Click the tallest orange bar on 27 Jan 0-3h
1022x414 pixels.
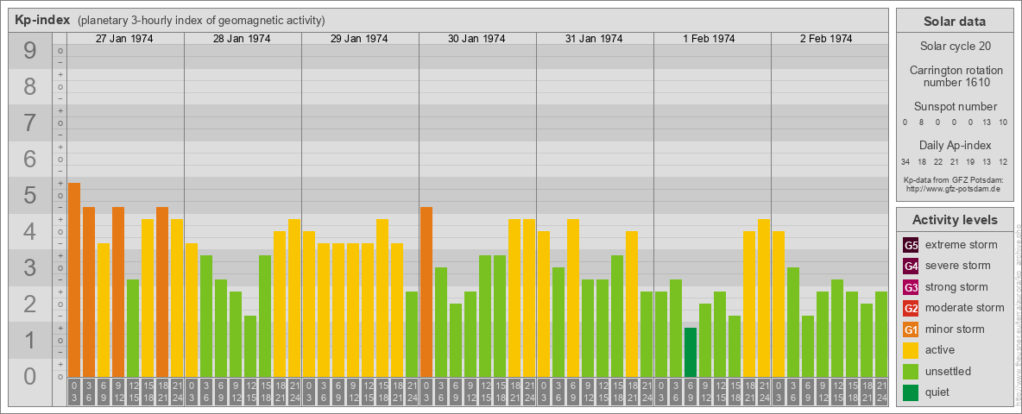[74, 280]
